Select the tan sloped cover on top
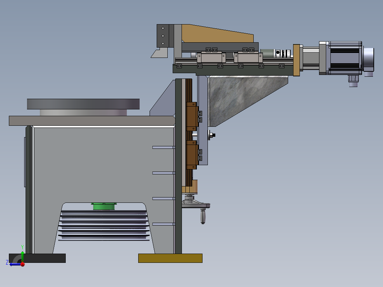The height and width of the screenshot is (287, 383). pyautogui.click(x=217, y=33)
